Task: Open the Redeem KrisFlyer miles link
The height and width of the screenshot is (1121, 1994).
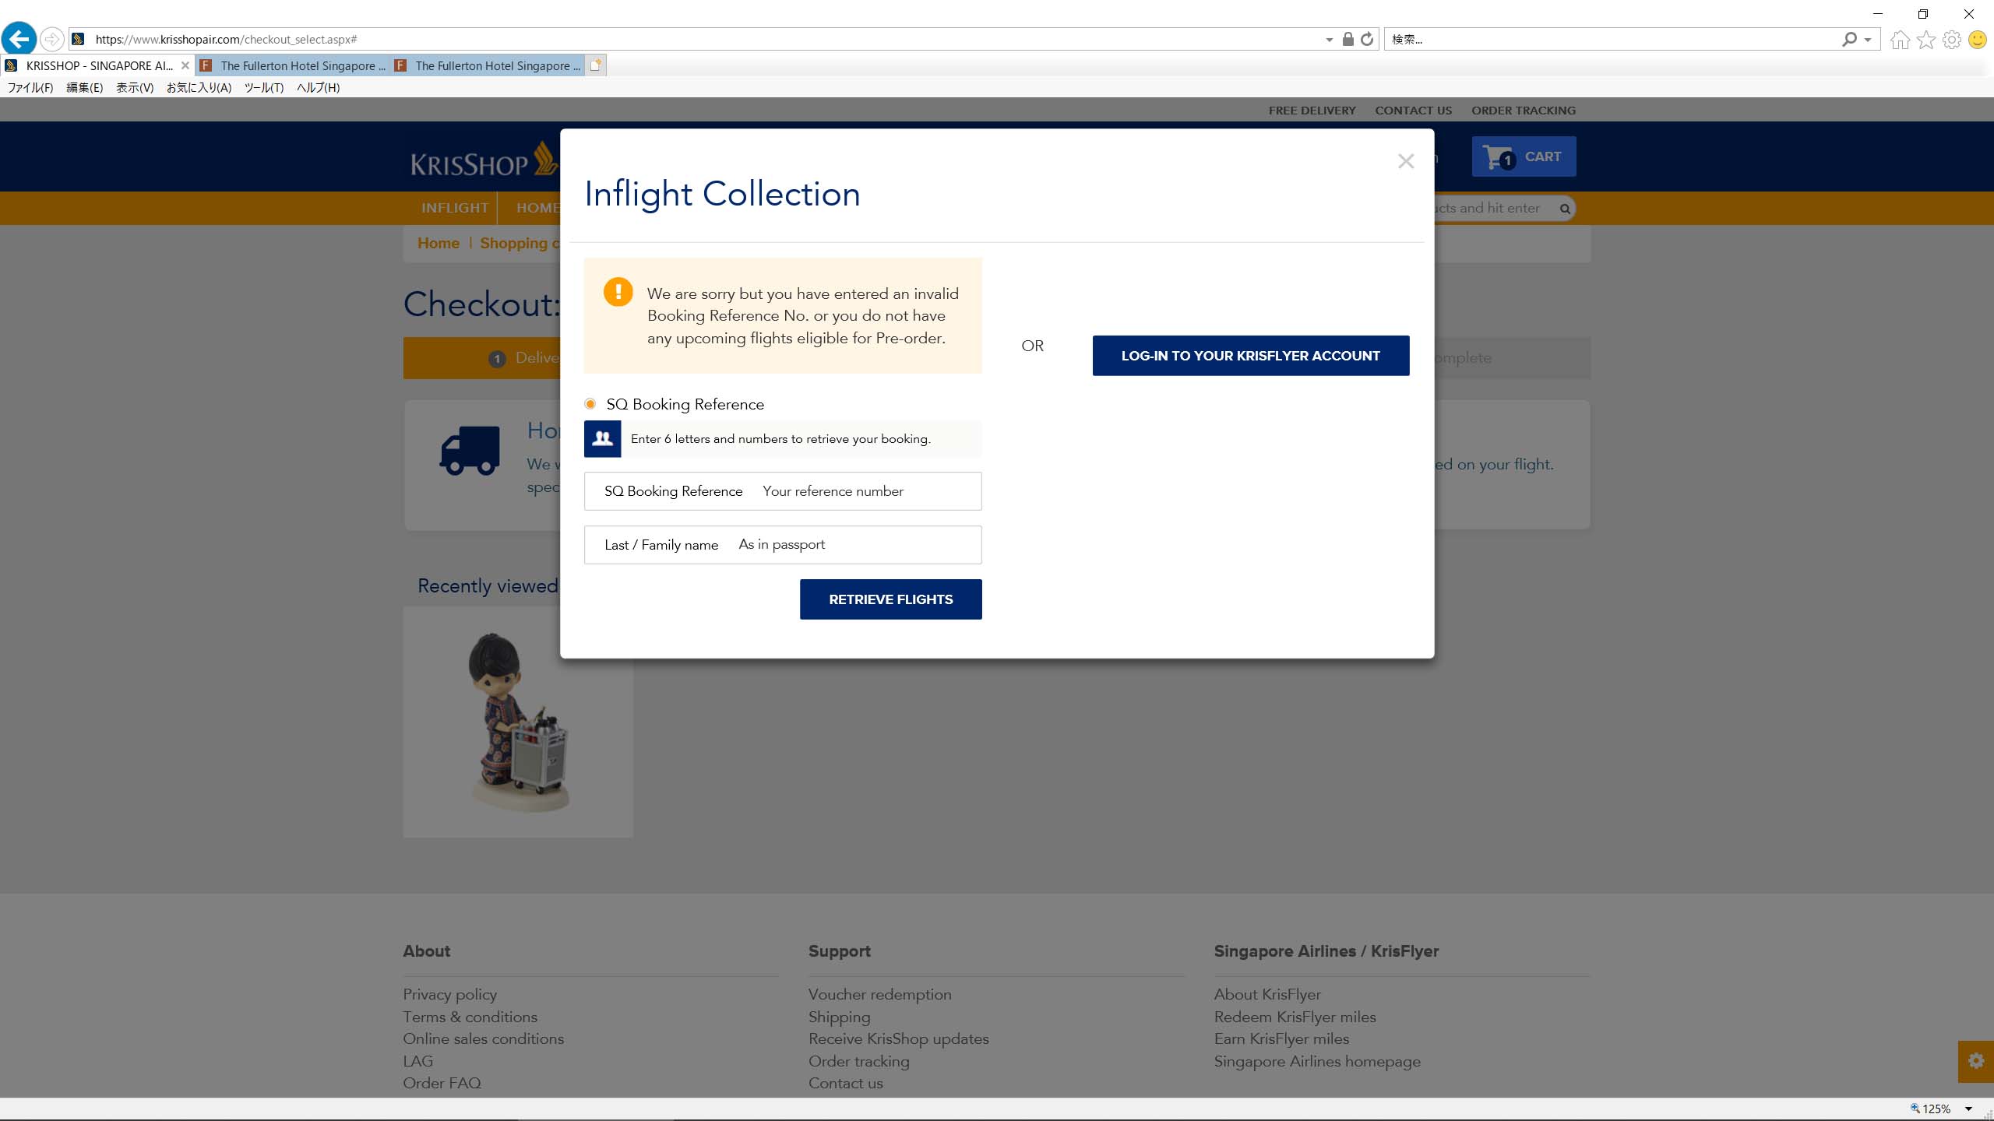Action: [x=1295, y=1017]
